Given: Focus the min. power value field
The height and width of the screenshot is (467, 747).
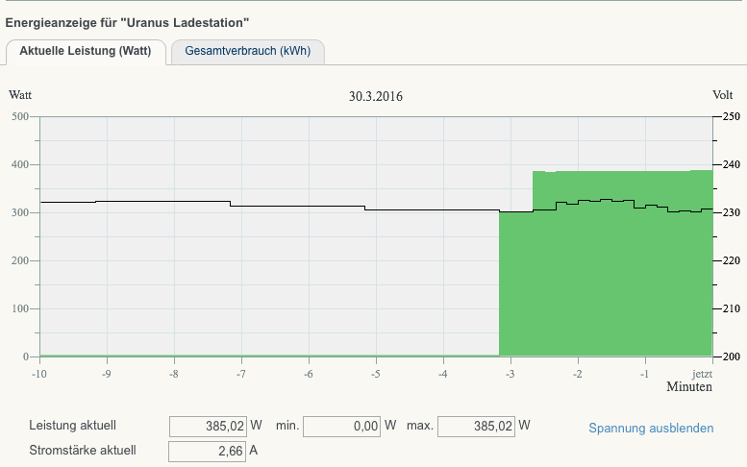Looking at the screenshot, I should (341, 426).
